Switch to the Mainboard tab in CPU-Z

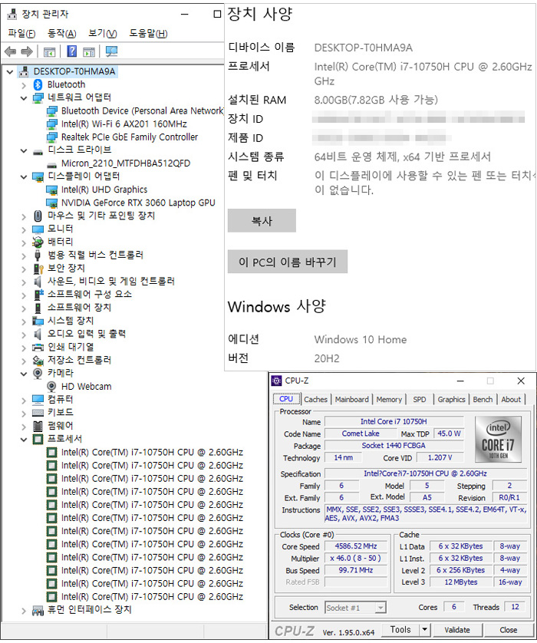pos(351,399)
